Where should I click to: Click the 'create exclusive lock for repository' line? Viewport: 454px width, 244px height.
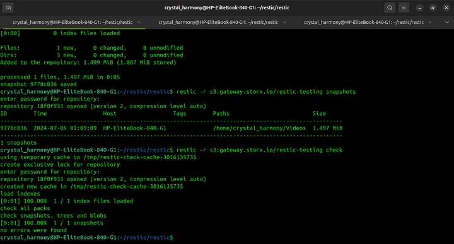pyautogui.click(x=61, y=165)
